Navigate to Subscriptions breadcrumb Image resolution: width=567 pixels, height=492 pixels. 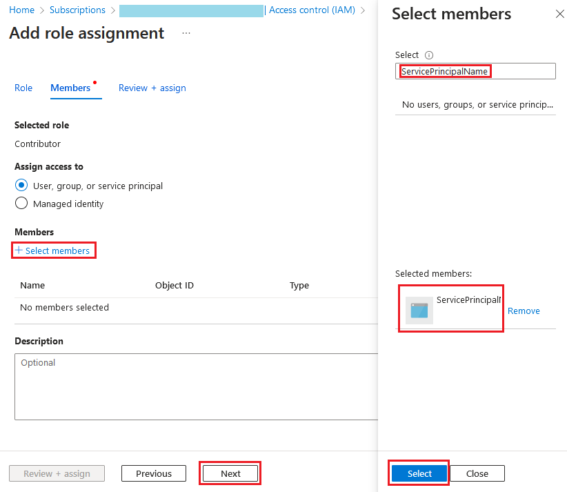(x=77, y=10)
